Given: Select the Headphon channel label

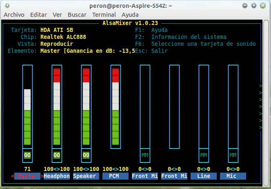Looking at the screenshot, I should click(57, 176).
